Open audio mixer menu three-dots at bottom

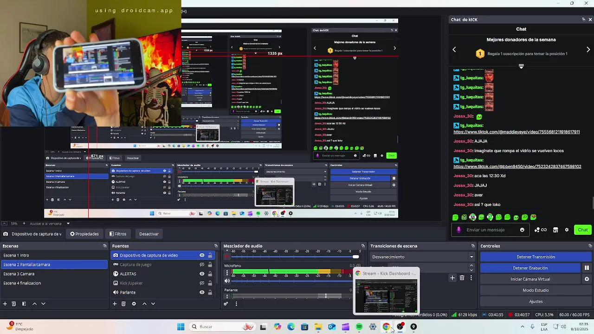click(x=236, y=304)
